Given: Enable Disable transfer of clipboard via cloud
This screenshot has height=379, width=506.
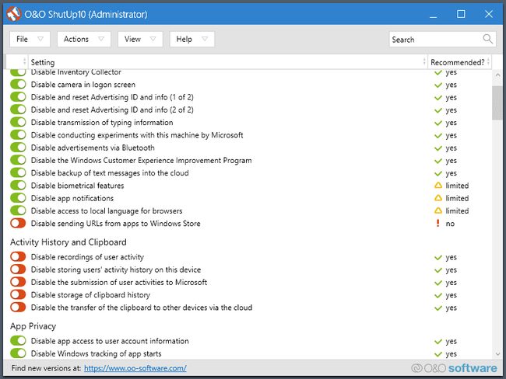Looking at the screenshot, I should click(x=18, y=308).
